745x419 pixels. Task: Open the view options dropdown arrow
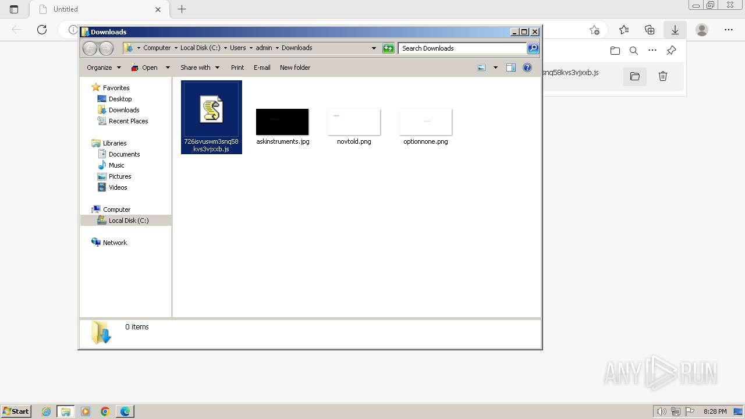tap(495, 68)
